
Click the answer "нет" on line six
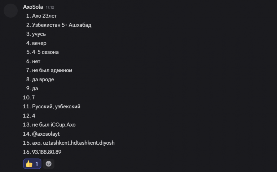(36, 61)
